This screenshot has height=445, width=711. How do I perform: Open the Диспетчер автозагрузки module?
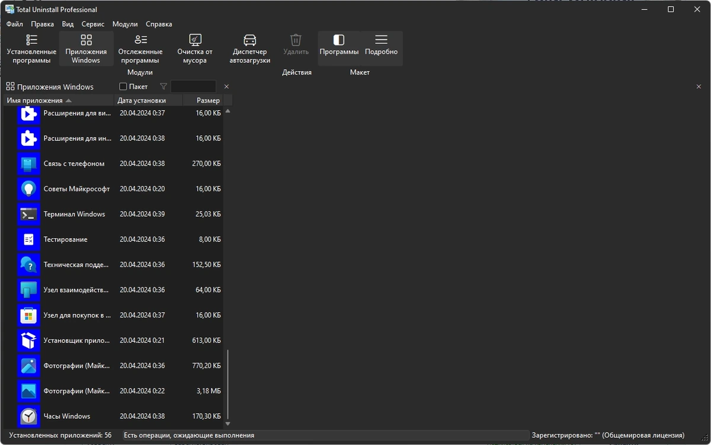tap(250, 49)
